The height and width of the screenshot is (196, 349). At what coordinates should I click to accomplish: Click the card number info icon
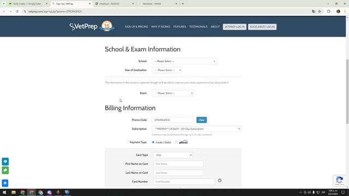coord(220,180)
